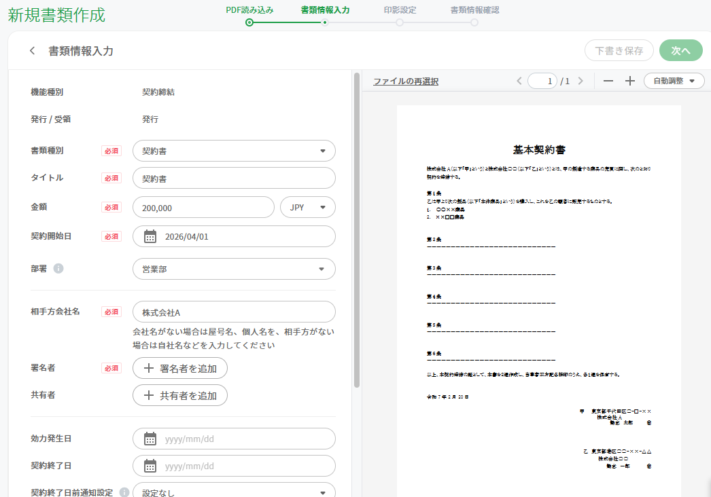Go back using the left chevron by 書類情報入力
This screenshot has height=497, width=711.
coord(32,51)
